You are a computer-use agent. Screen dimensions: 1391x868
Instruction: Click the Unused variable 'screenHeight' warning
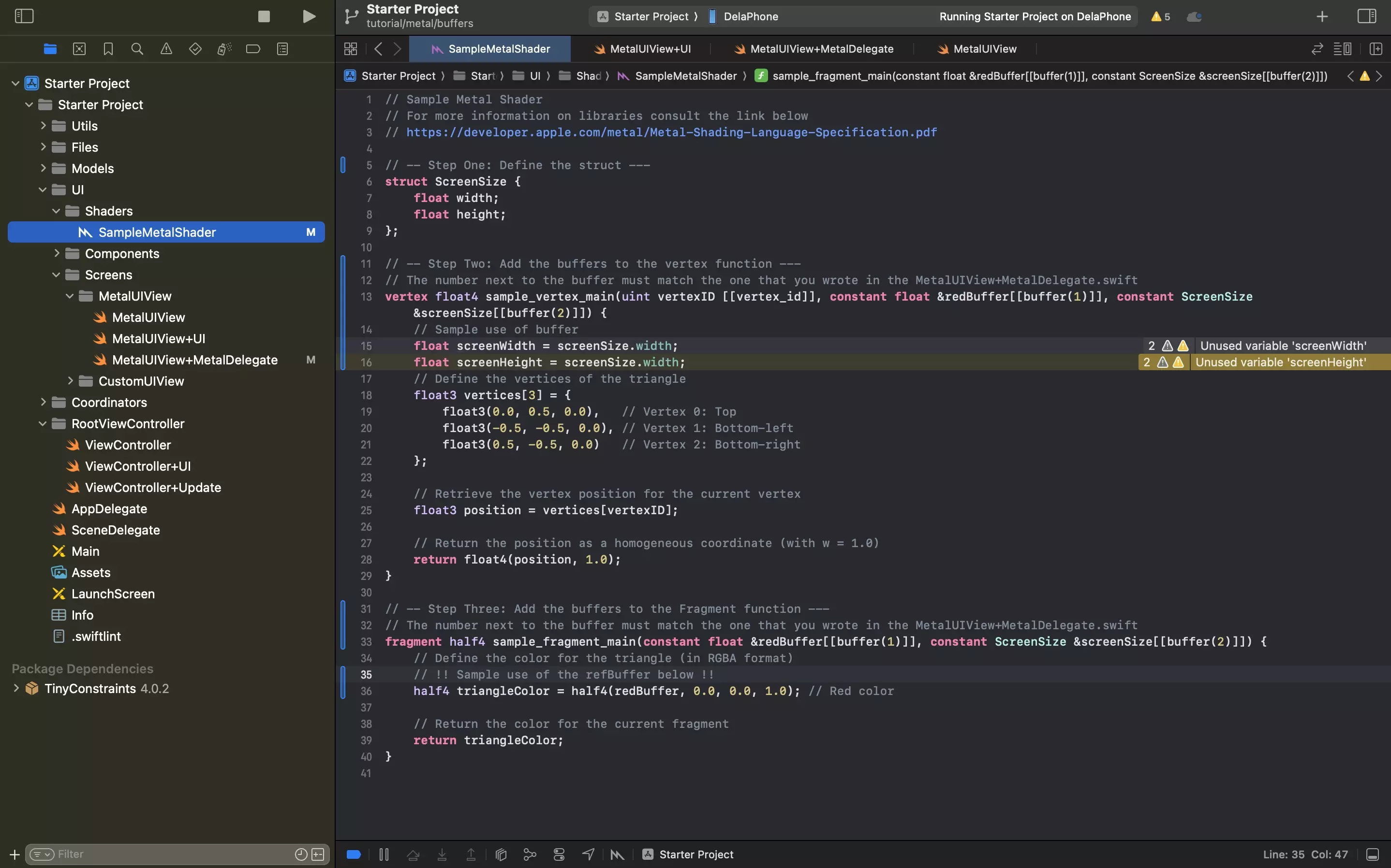coord(1281,362)
